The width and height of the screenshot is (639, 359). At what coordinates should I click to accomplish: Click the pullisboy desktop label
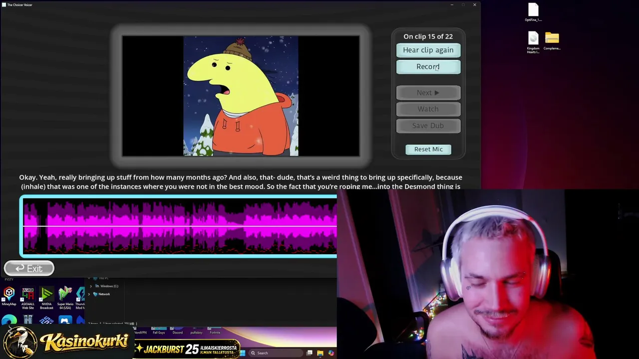pos(196,333)
